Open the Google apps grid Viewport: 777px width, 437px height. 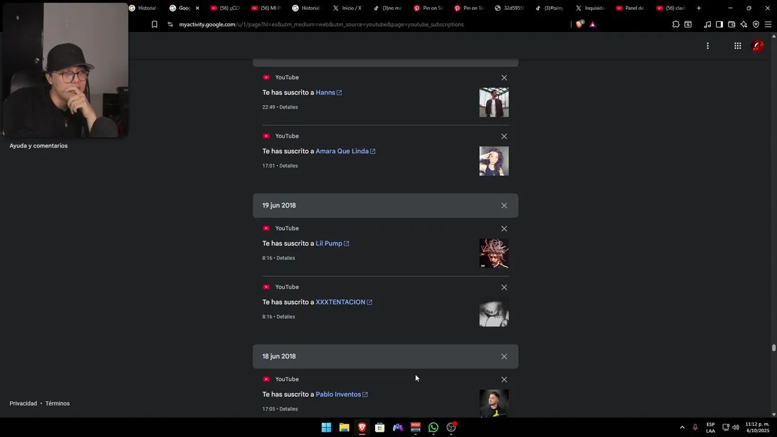[x=738, y=46]
